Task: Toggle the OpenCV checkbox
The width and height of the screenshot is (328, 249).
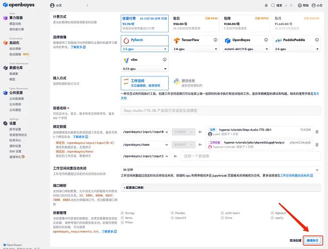Action: [x=172, y=218]
